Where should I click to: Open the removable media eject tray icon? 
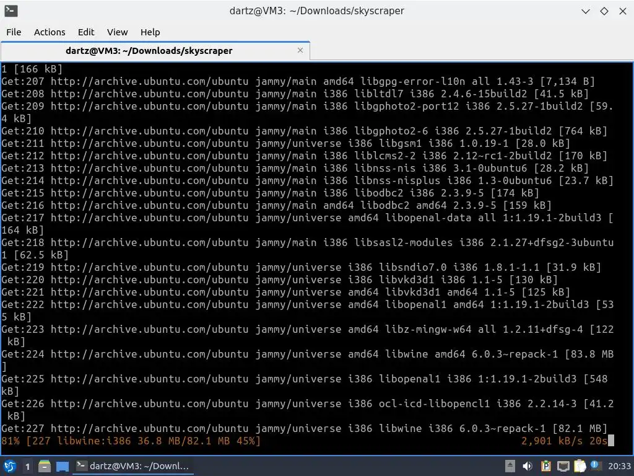(x=510, y=466)
